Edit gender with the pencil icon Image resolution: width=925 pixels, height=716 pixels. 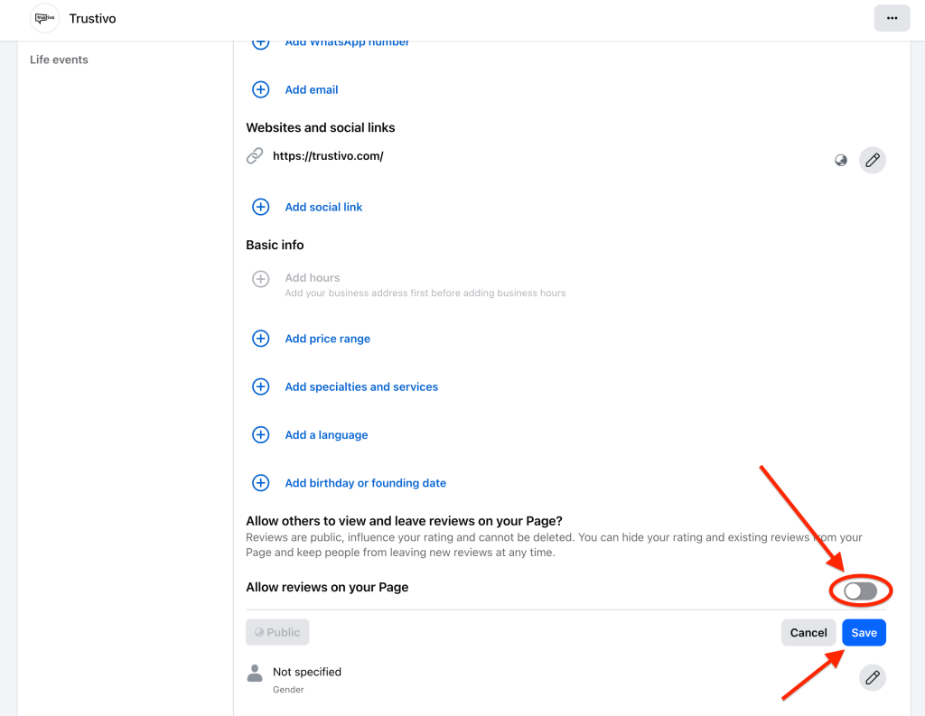[872, 677]
